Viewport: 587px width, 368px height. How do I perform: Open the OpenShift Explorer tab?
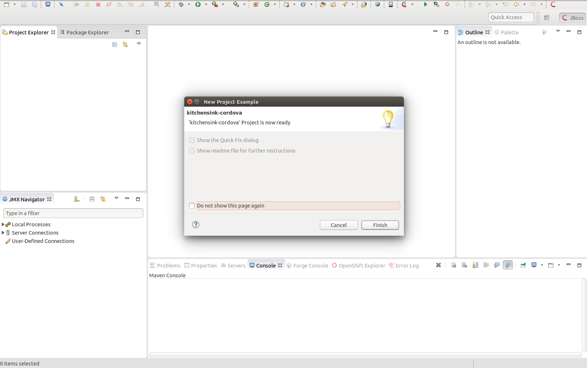coord(359,266)
